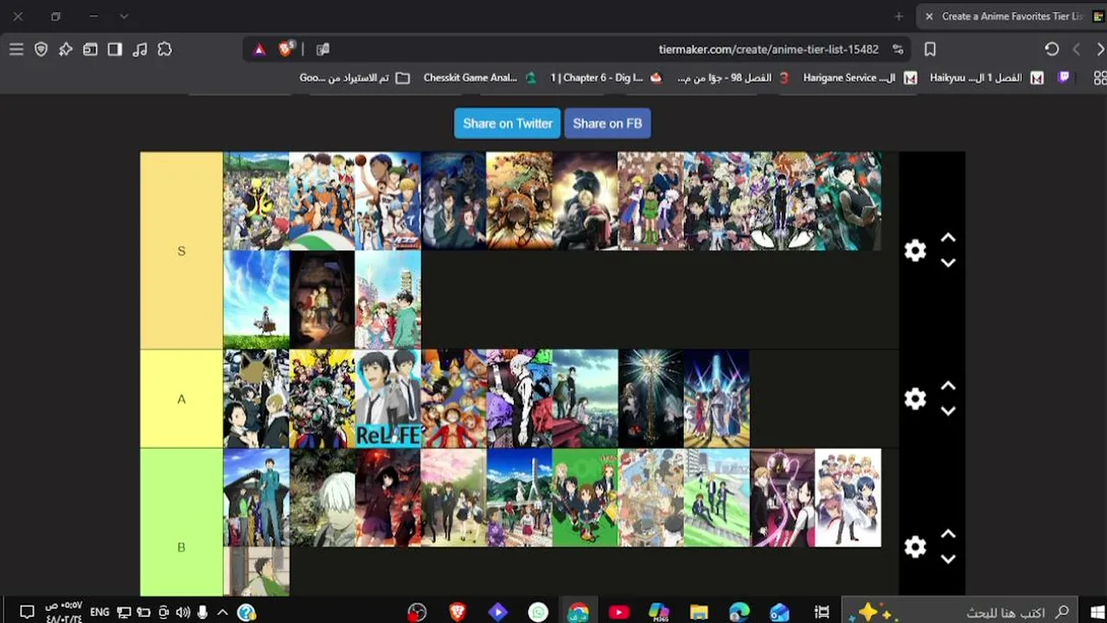
Task: Move S tier down with arrow
Action: (948, 263)
